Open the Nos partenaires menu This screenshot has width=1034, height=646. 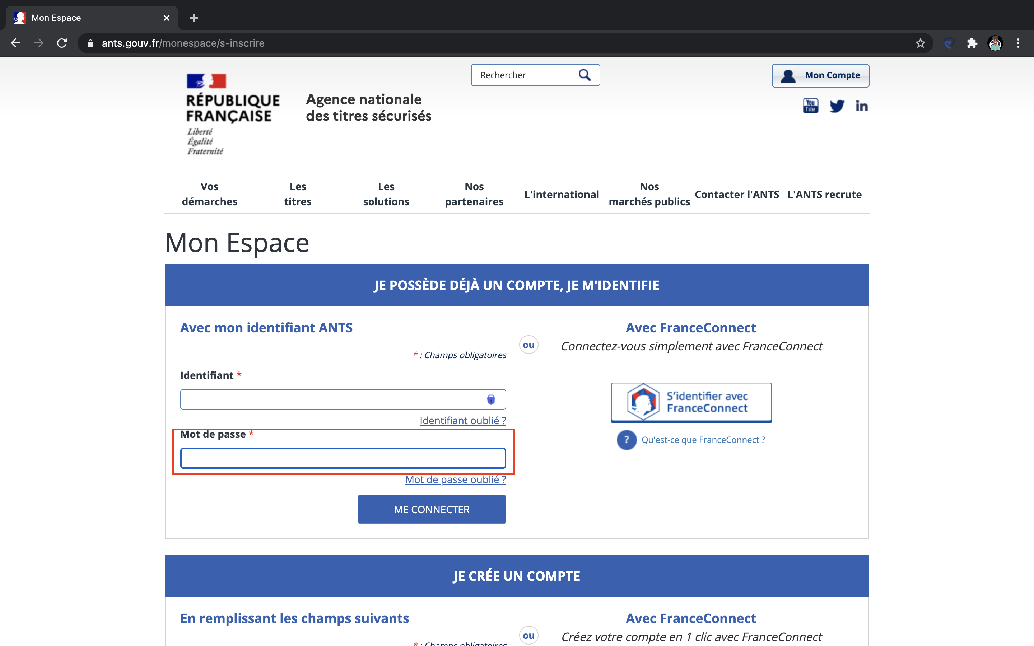(x=474, y=194)
